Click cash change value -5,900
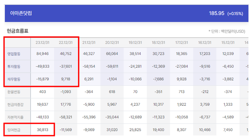Viewport: 252px width, 140px height. (x=89, y=104)
